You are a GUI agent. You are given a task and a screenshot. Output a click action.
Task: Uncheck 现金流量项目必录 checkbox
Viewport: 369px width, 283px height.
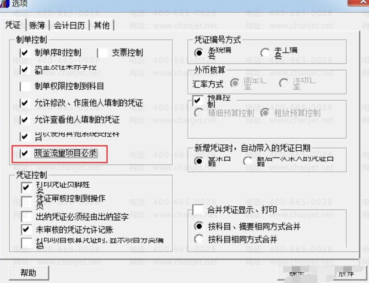25,153
